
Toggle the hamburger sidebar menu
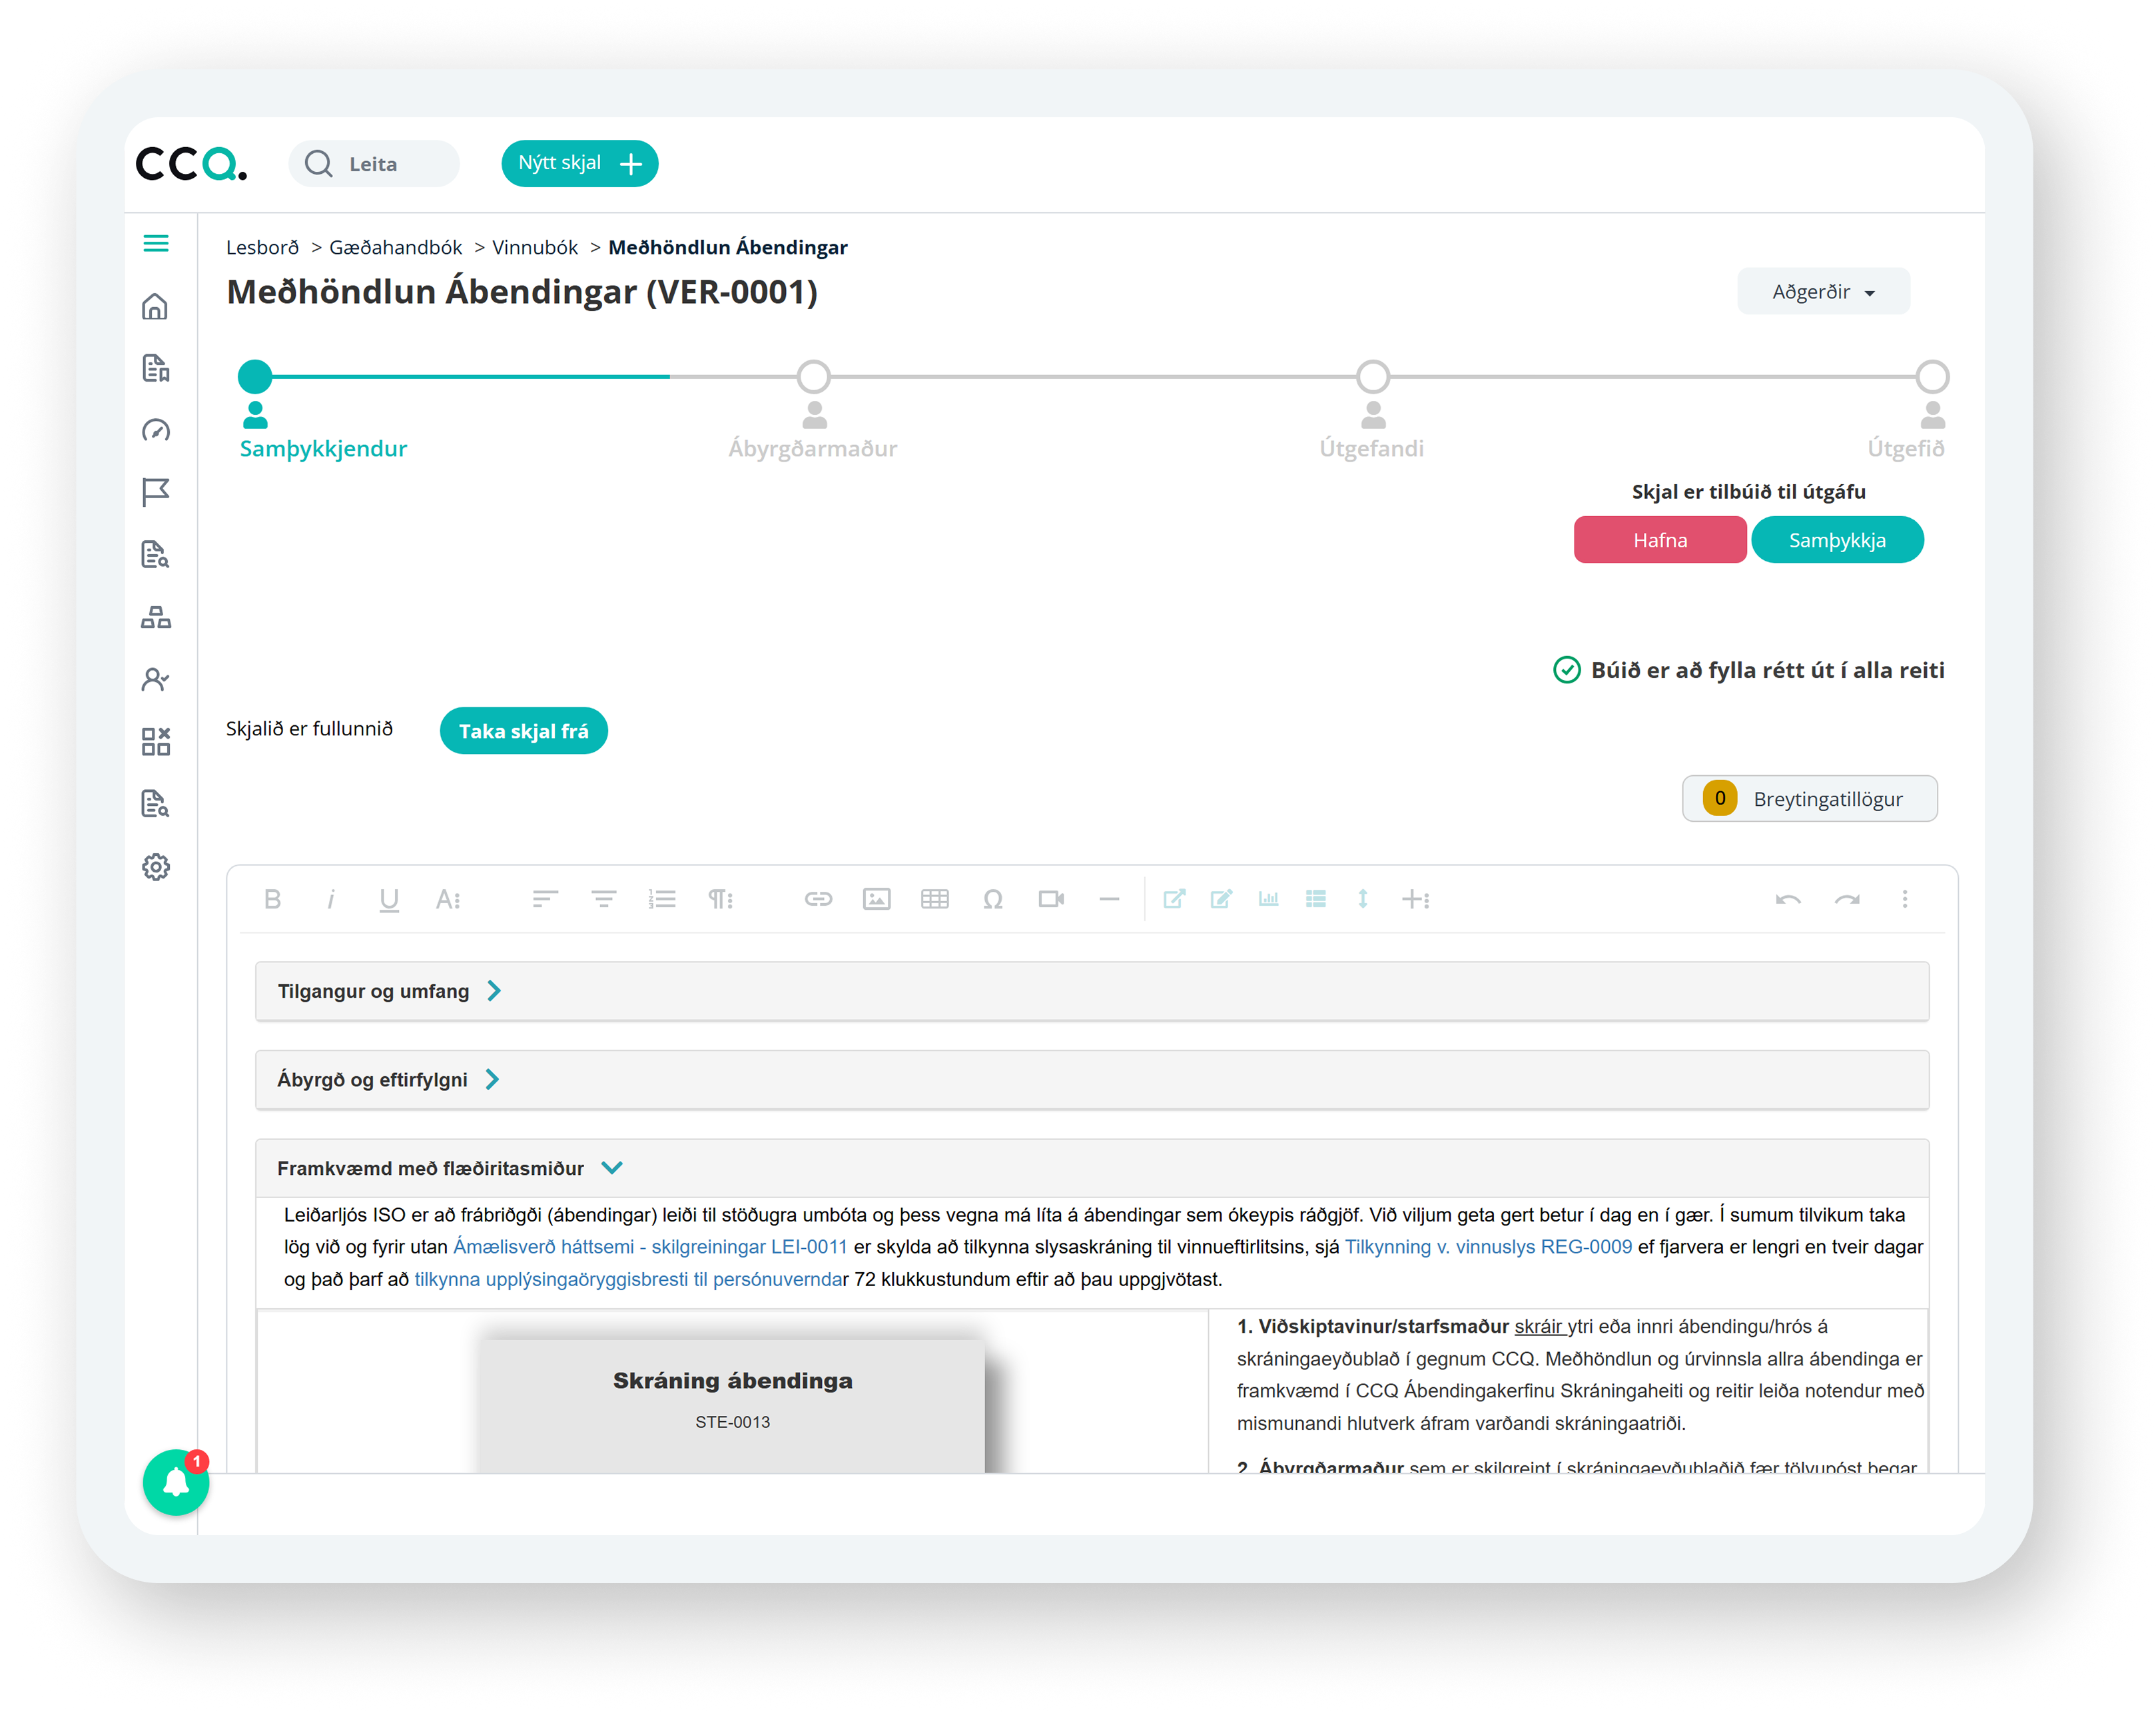(x=156, y=243)
